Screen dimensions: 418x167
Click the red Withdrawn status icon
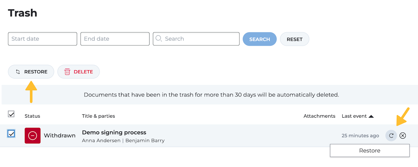33,136
